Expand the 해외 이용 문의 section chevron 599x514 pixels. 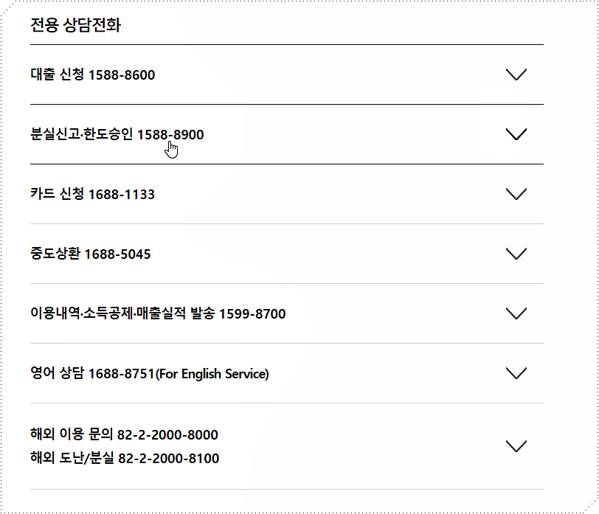pyautogui.click(x=516, y=446)
